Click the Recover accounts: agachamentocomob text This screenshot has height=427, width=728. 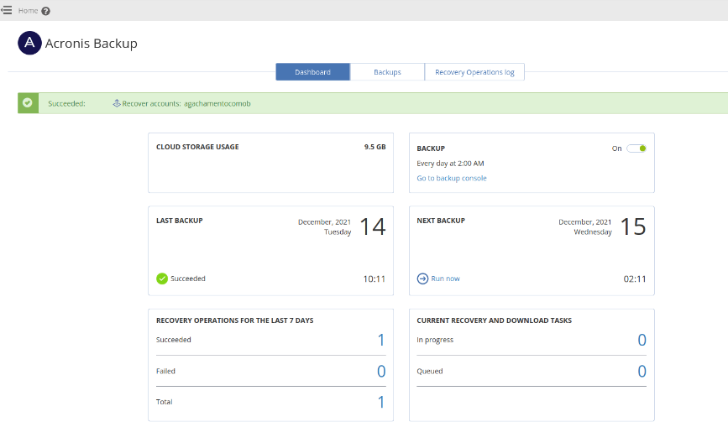coord(186,103)
